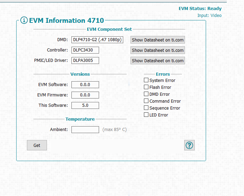Viewport: 244px width, 196px height.
Task: Click the This Software field showing 5.0
Action: click(85, 105)
